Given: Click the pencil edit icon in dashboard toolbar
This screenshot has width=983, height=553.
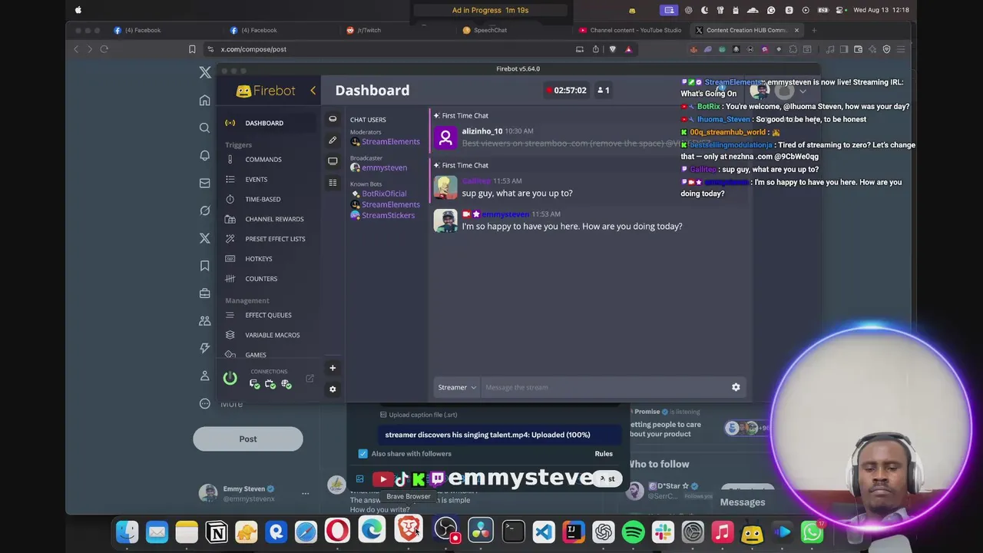Looking at the screenshot, I should click(333, 140).
